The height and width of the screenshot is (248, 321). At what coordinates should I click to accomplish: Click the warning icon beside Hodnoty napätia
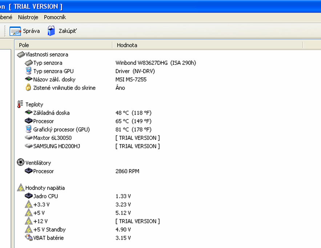click(x=21, y=188)
